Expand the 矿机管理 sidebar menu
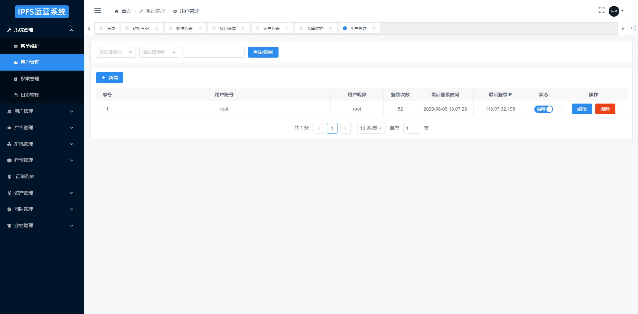 pyautogui.click(x=42, y=144)
